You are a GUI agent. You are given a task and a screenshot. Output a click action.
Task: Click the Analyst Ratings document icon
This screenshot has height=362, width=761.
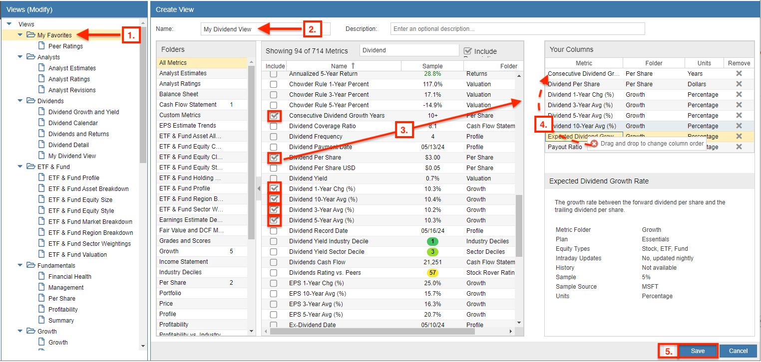tap(42, 79)
